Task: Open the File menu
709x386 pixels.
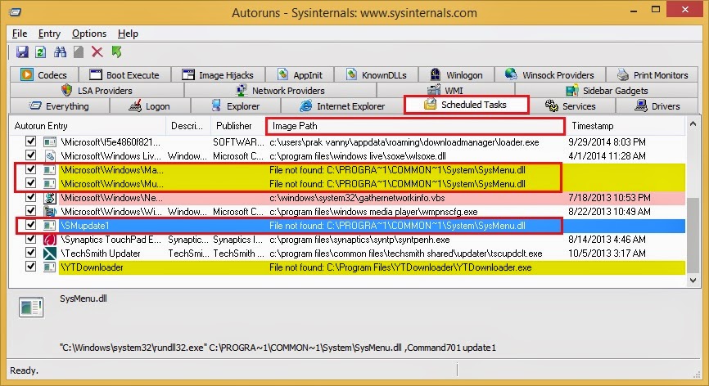Action: click(x=20, y=34)
